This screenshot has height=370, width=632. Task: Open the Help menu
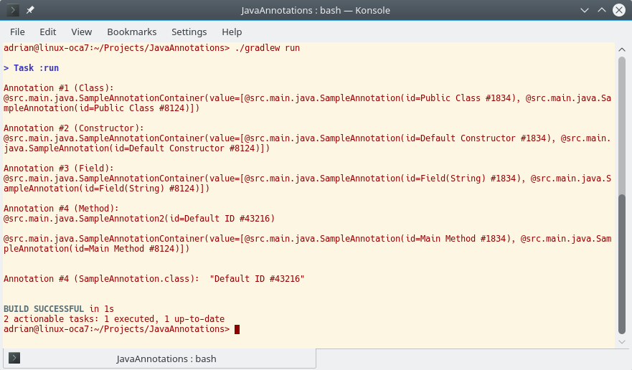click(x=232, y=32)
